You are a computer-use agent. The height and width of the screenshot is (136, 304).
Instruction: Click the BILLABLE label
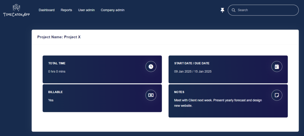click(55, 92)
